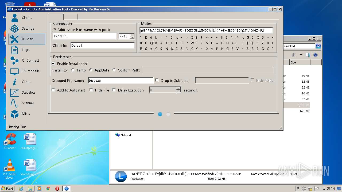Screen dimensions: 342x192
Task: Select the second Builder tab
Action: 70,17
